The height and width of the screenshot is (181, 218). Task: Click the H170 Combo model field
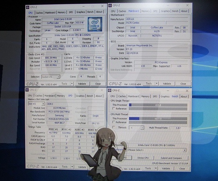click(145, 23)
